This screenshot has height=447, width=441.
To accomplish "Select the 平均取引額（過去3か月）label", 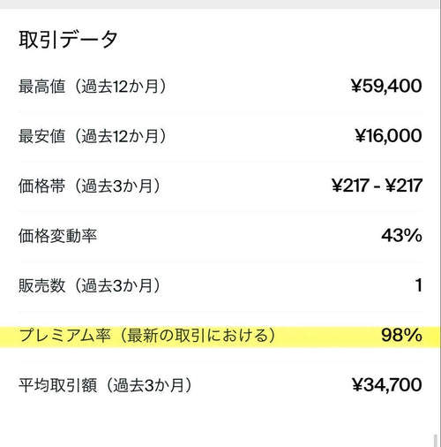I will pyautogui.click(x=106, y=385).
